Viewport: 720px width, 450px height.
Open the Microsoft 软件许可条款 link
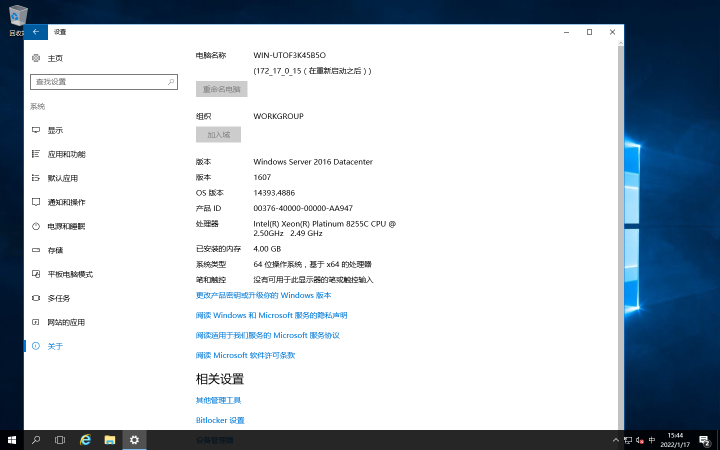[245, 355]
